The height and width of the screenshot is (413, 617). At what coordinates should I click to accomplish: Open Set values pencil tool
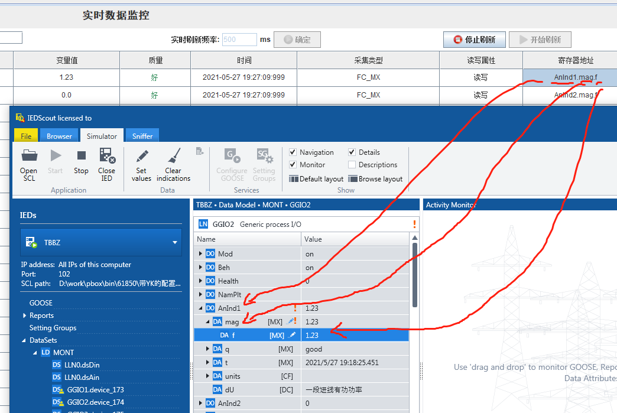[x=142, y=156]
